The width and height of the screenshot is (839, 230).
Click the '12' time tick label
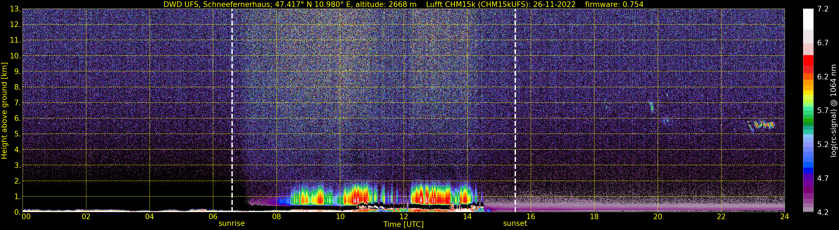click(403, 217)
